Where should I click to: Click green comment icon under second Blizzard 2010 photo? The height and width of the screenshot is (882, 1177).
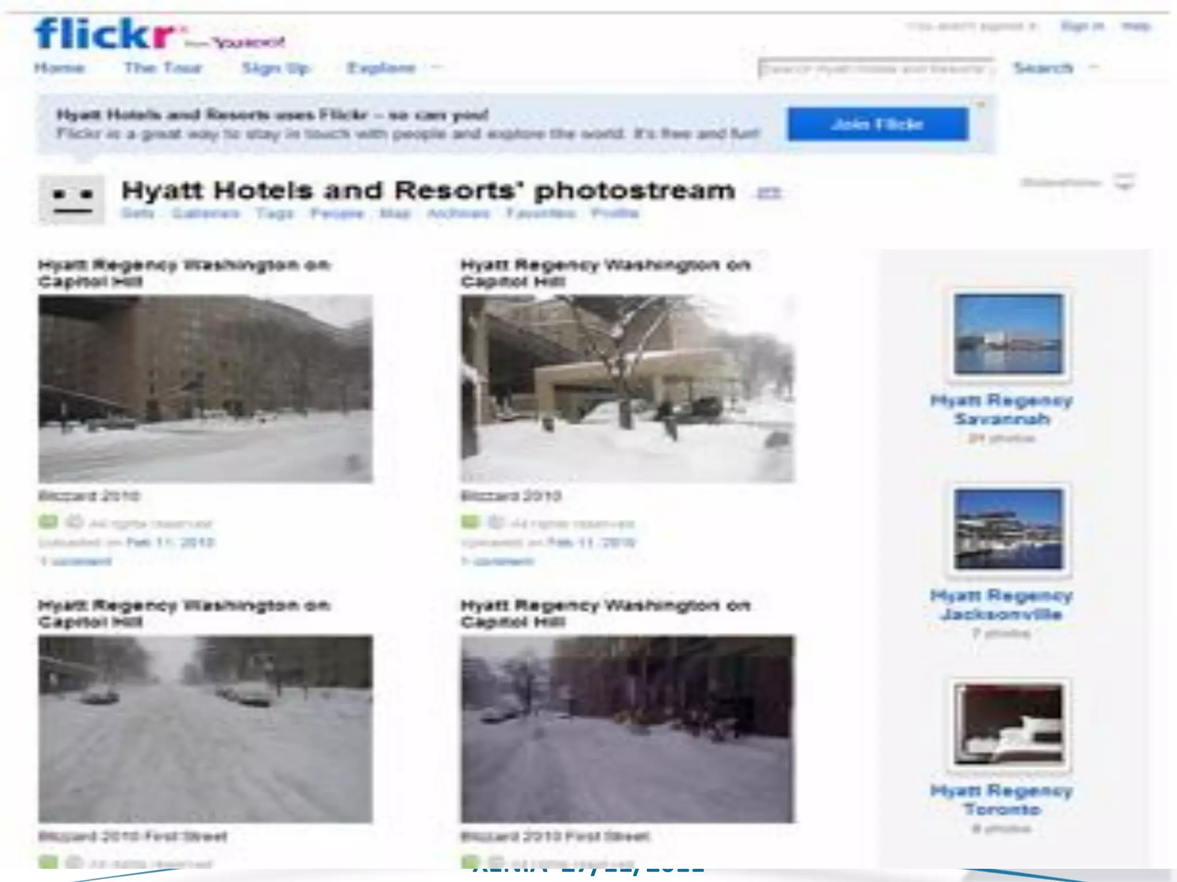point(470,523)
